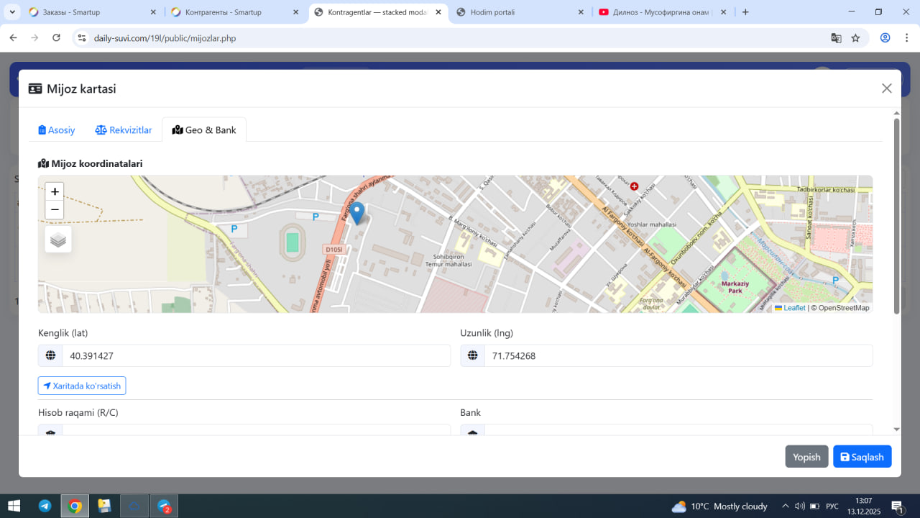Click the Kenglik (lat) input field
920x518 pixels.
tap(256, 355)
